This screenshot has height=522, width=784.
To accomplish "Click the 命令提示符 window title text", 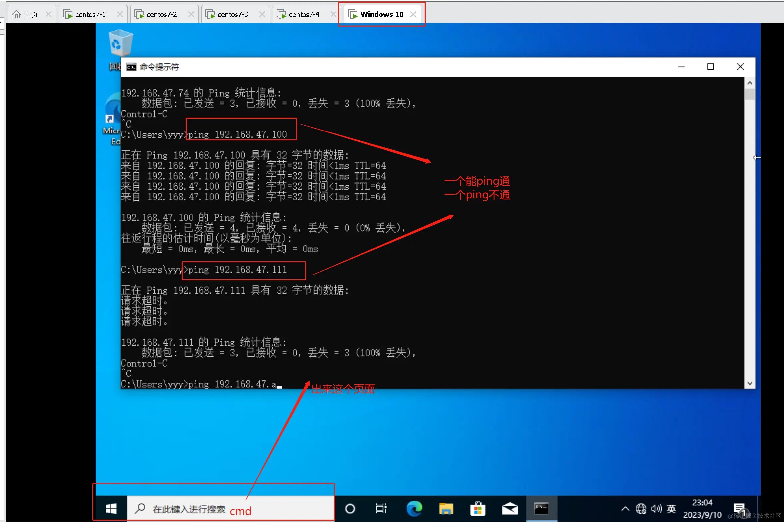I will click(x=159, y=67).
